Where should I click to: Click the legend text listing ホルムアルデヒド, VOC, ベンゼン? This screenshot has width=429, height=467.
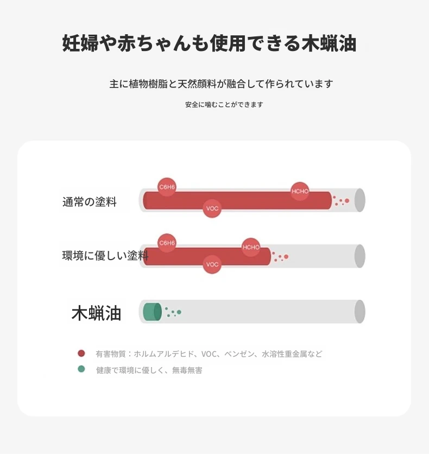click(209, 354)
